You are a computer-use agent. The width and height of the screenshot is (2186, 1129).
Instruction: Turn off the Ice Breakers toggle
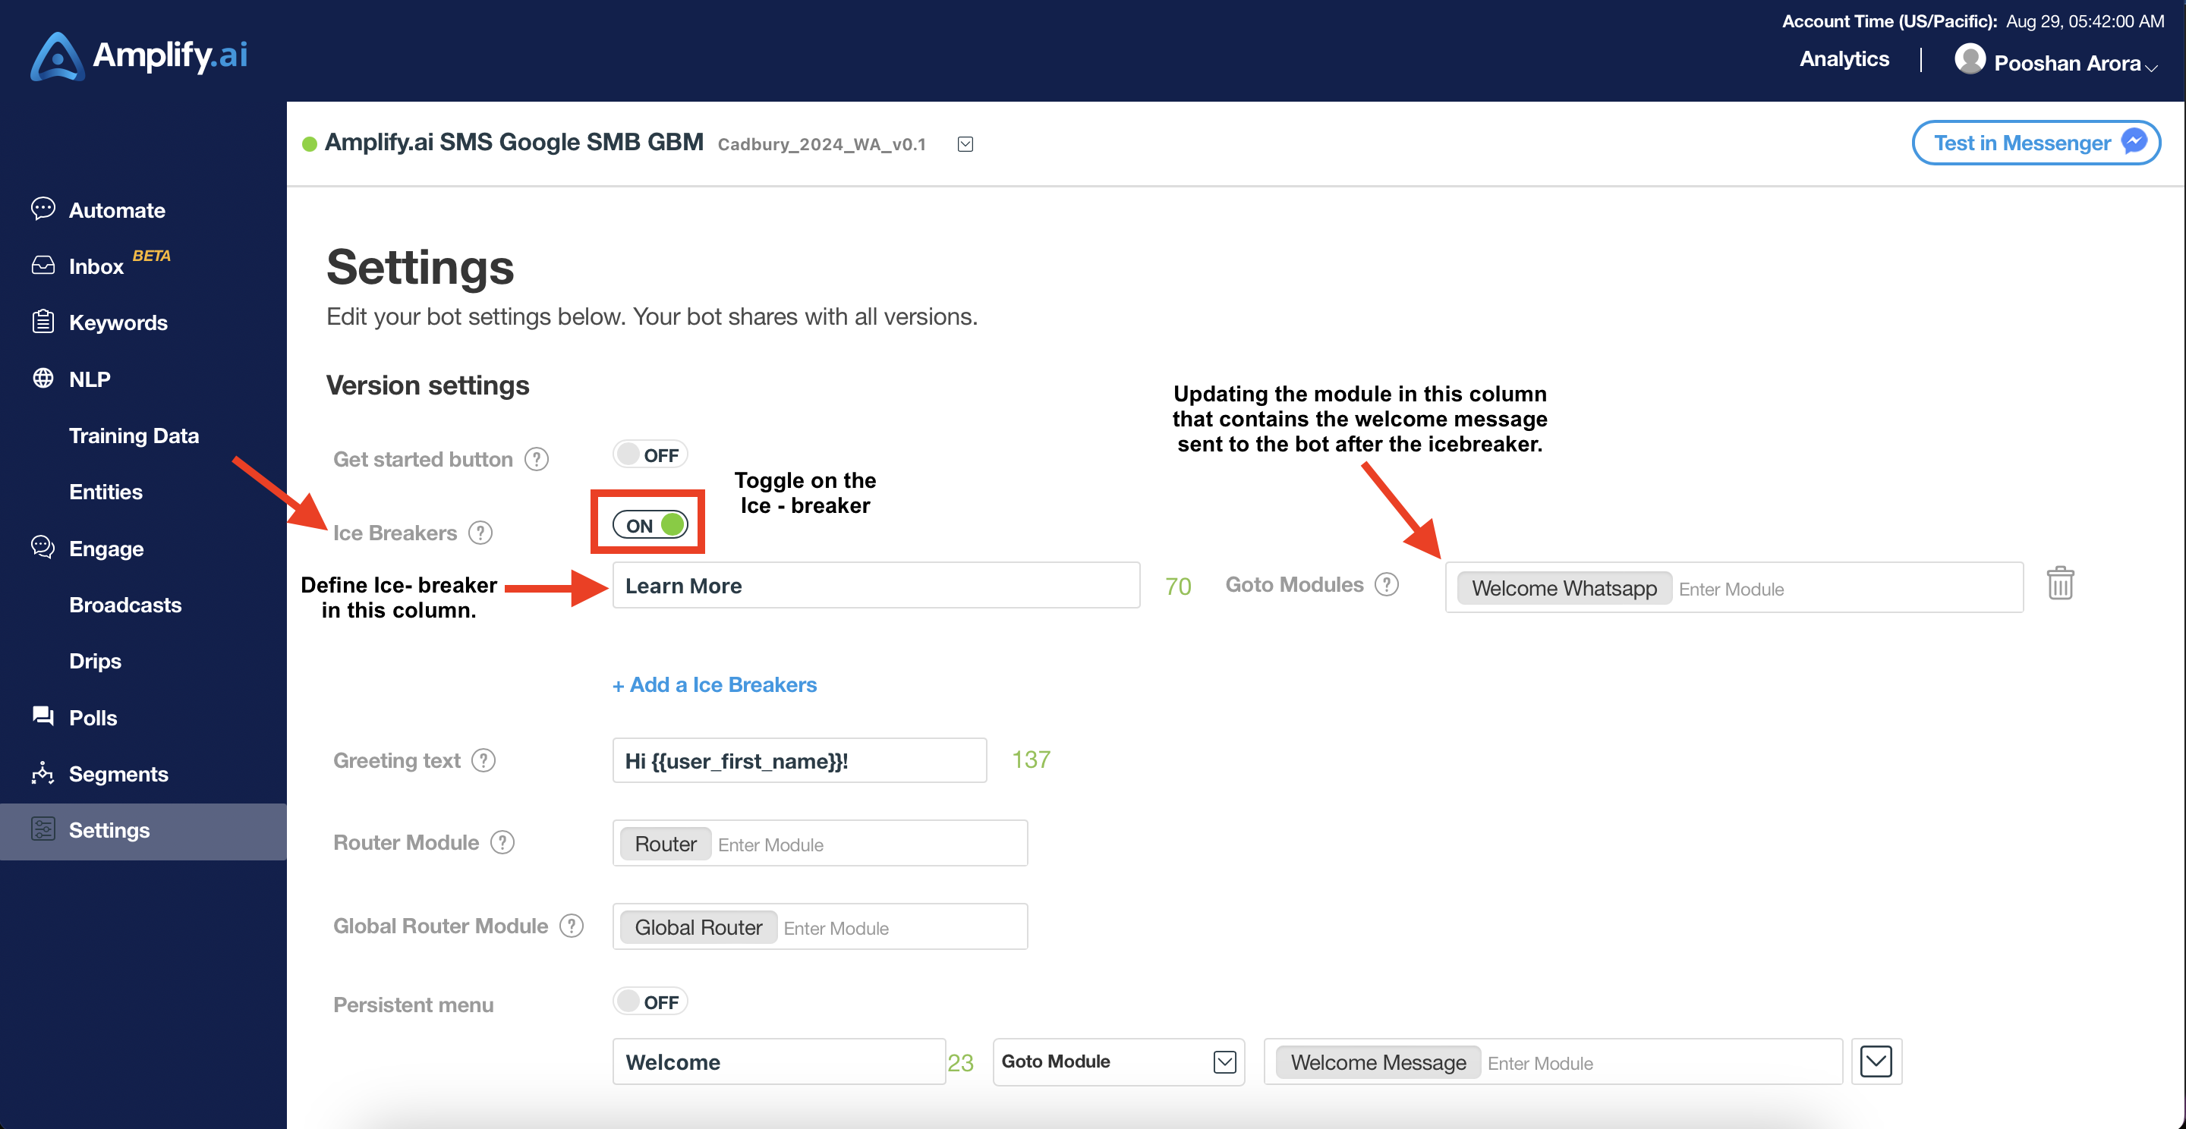coord(651,524)
